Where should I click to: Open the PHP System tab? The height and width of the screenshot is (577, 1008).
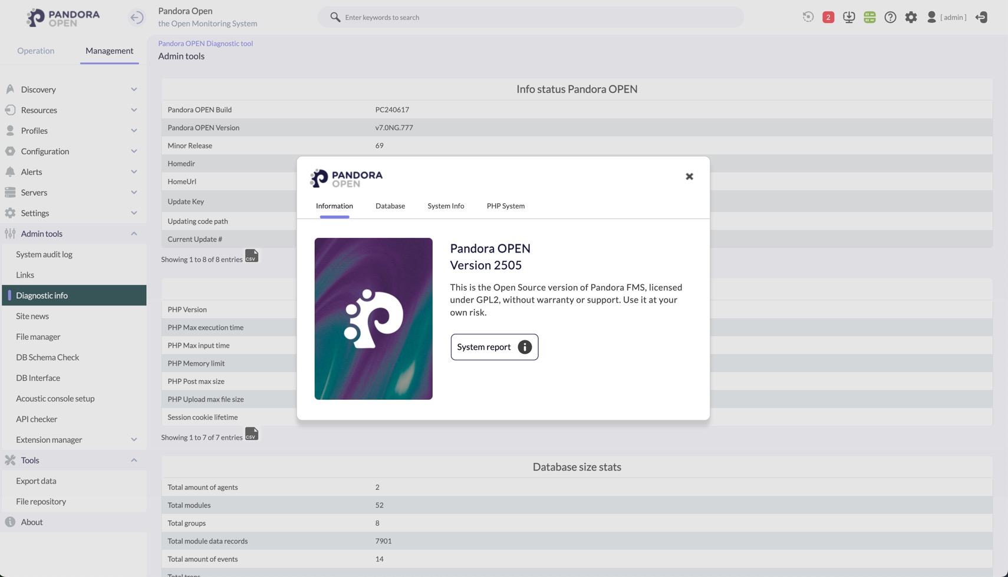pyautogui.click(x=505, y=206)
